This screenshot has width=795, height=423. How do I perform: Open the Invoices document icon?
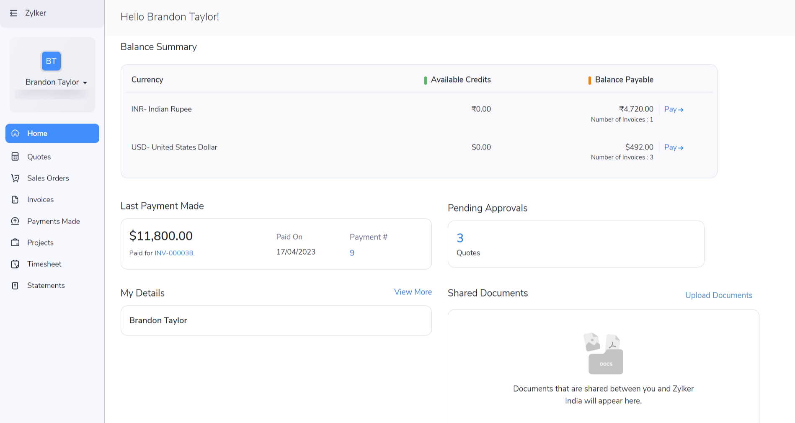pos(15,199)
